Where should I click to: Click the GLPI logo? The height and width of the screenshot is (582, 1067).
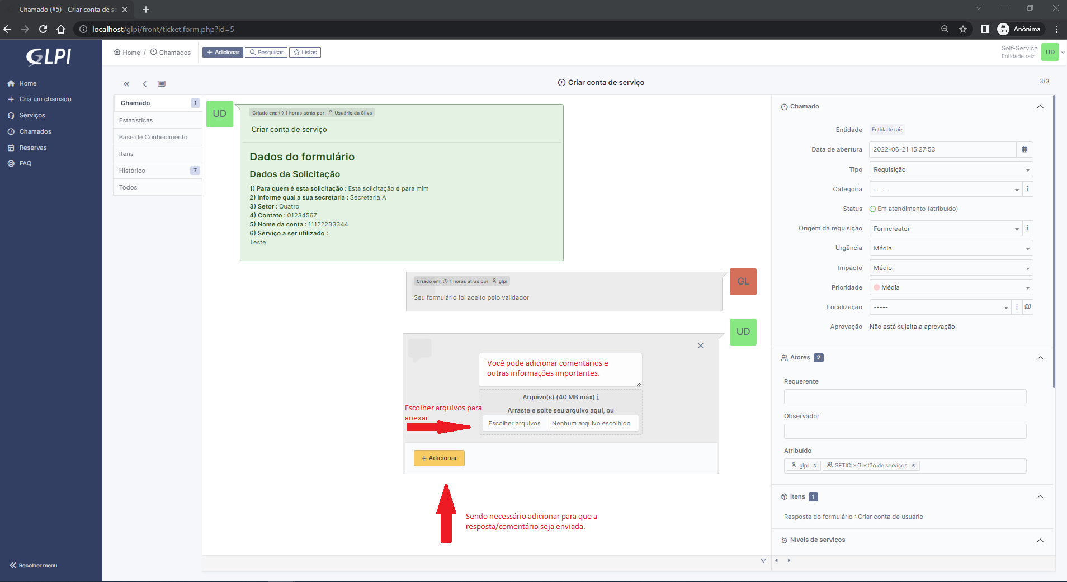tap(49, 56)
